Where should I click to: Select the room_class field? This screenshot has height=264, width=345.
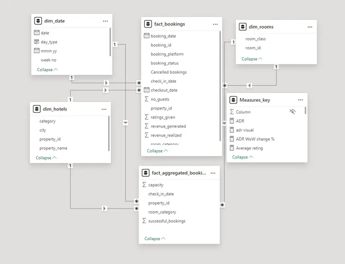point(255,39)
